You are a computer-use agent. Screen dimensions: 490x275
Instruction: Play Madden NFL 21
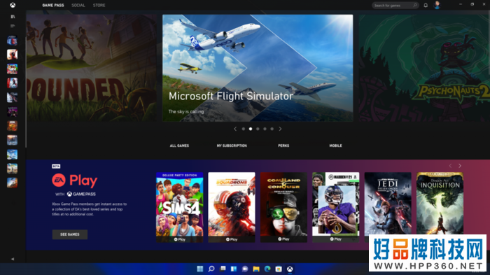(335, 239)
